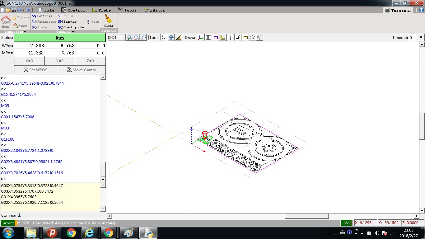Show the $N Startup command
The image size is (425, 239).
67,22
